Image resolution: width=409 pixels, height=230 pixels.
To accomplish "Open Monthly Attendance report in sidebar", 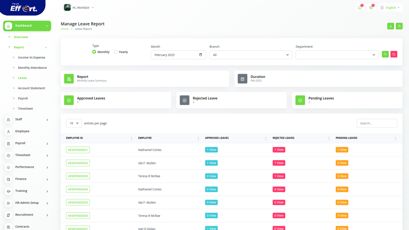I will pos(32,68).
